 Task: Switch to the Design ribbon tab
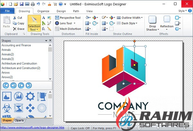[61, 11]
